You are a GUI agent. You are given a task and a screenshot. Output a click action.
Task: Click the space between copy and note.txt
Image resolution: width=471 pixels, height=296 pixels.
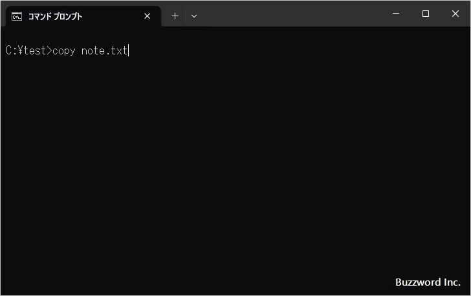click(78, 51)
